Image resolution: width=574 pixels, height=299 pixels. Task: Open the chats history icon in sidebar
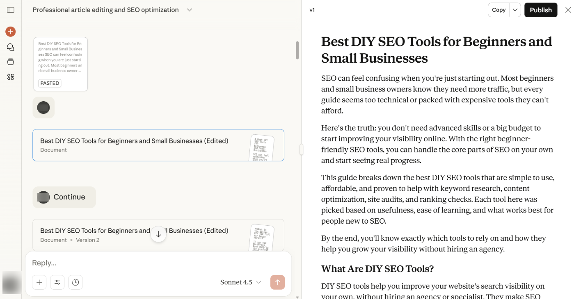11,47
